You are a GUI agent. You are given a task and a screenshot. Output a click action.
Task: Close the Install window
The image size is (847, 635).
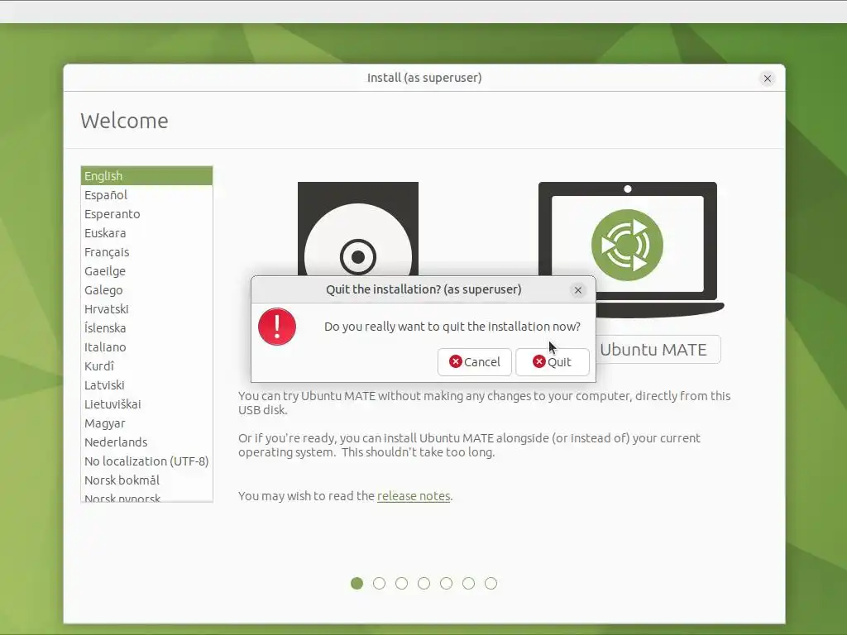click(x=767, y=79)
